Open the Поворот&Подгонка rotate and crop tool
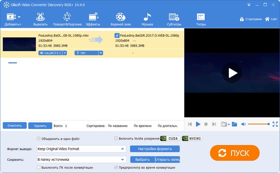 (x=67, y=19)
